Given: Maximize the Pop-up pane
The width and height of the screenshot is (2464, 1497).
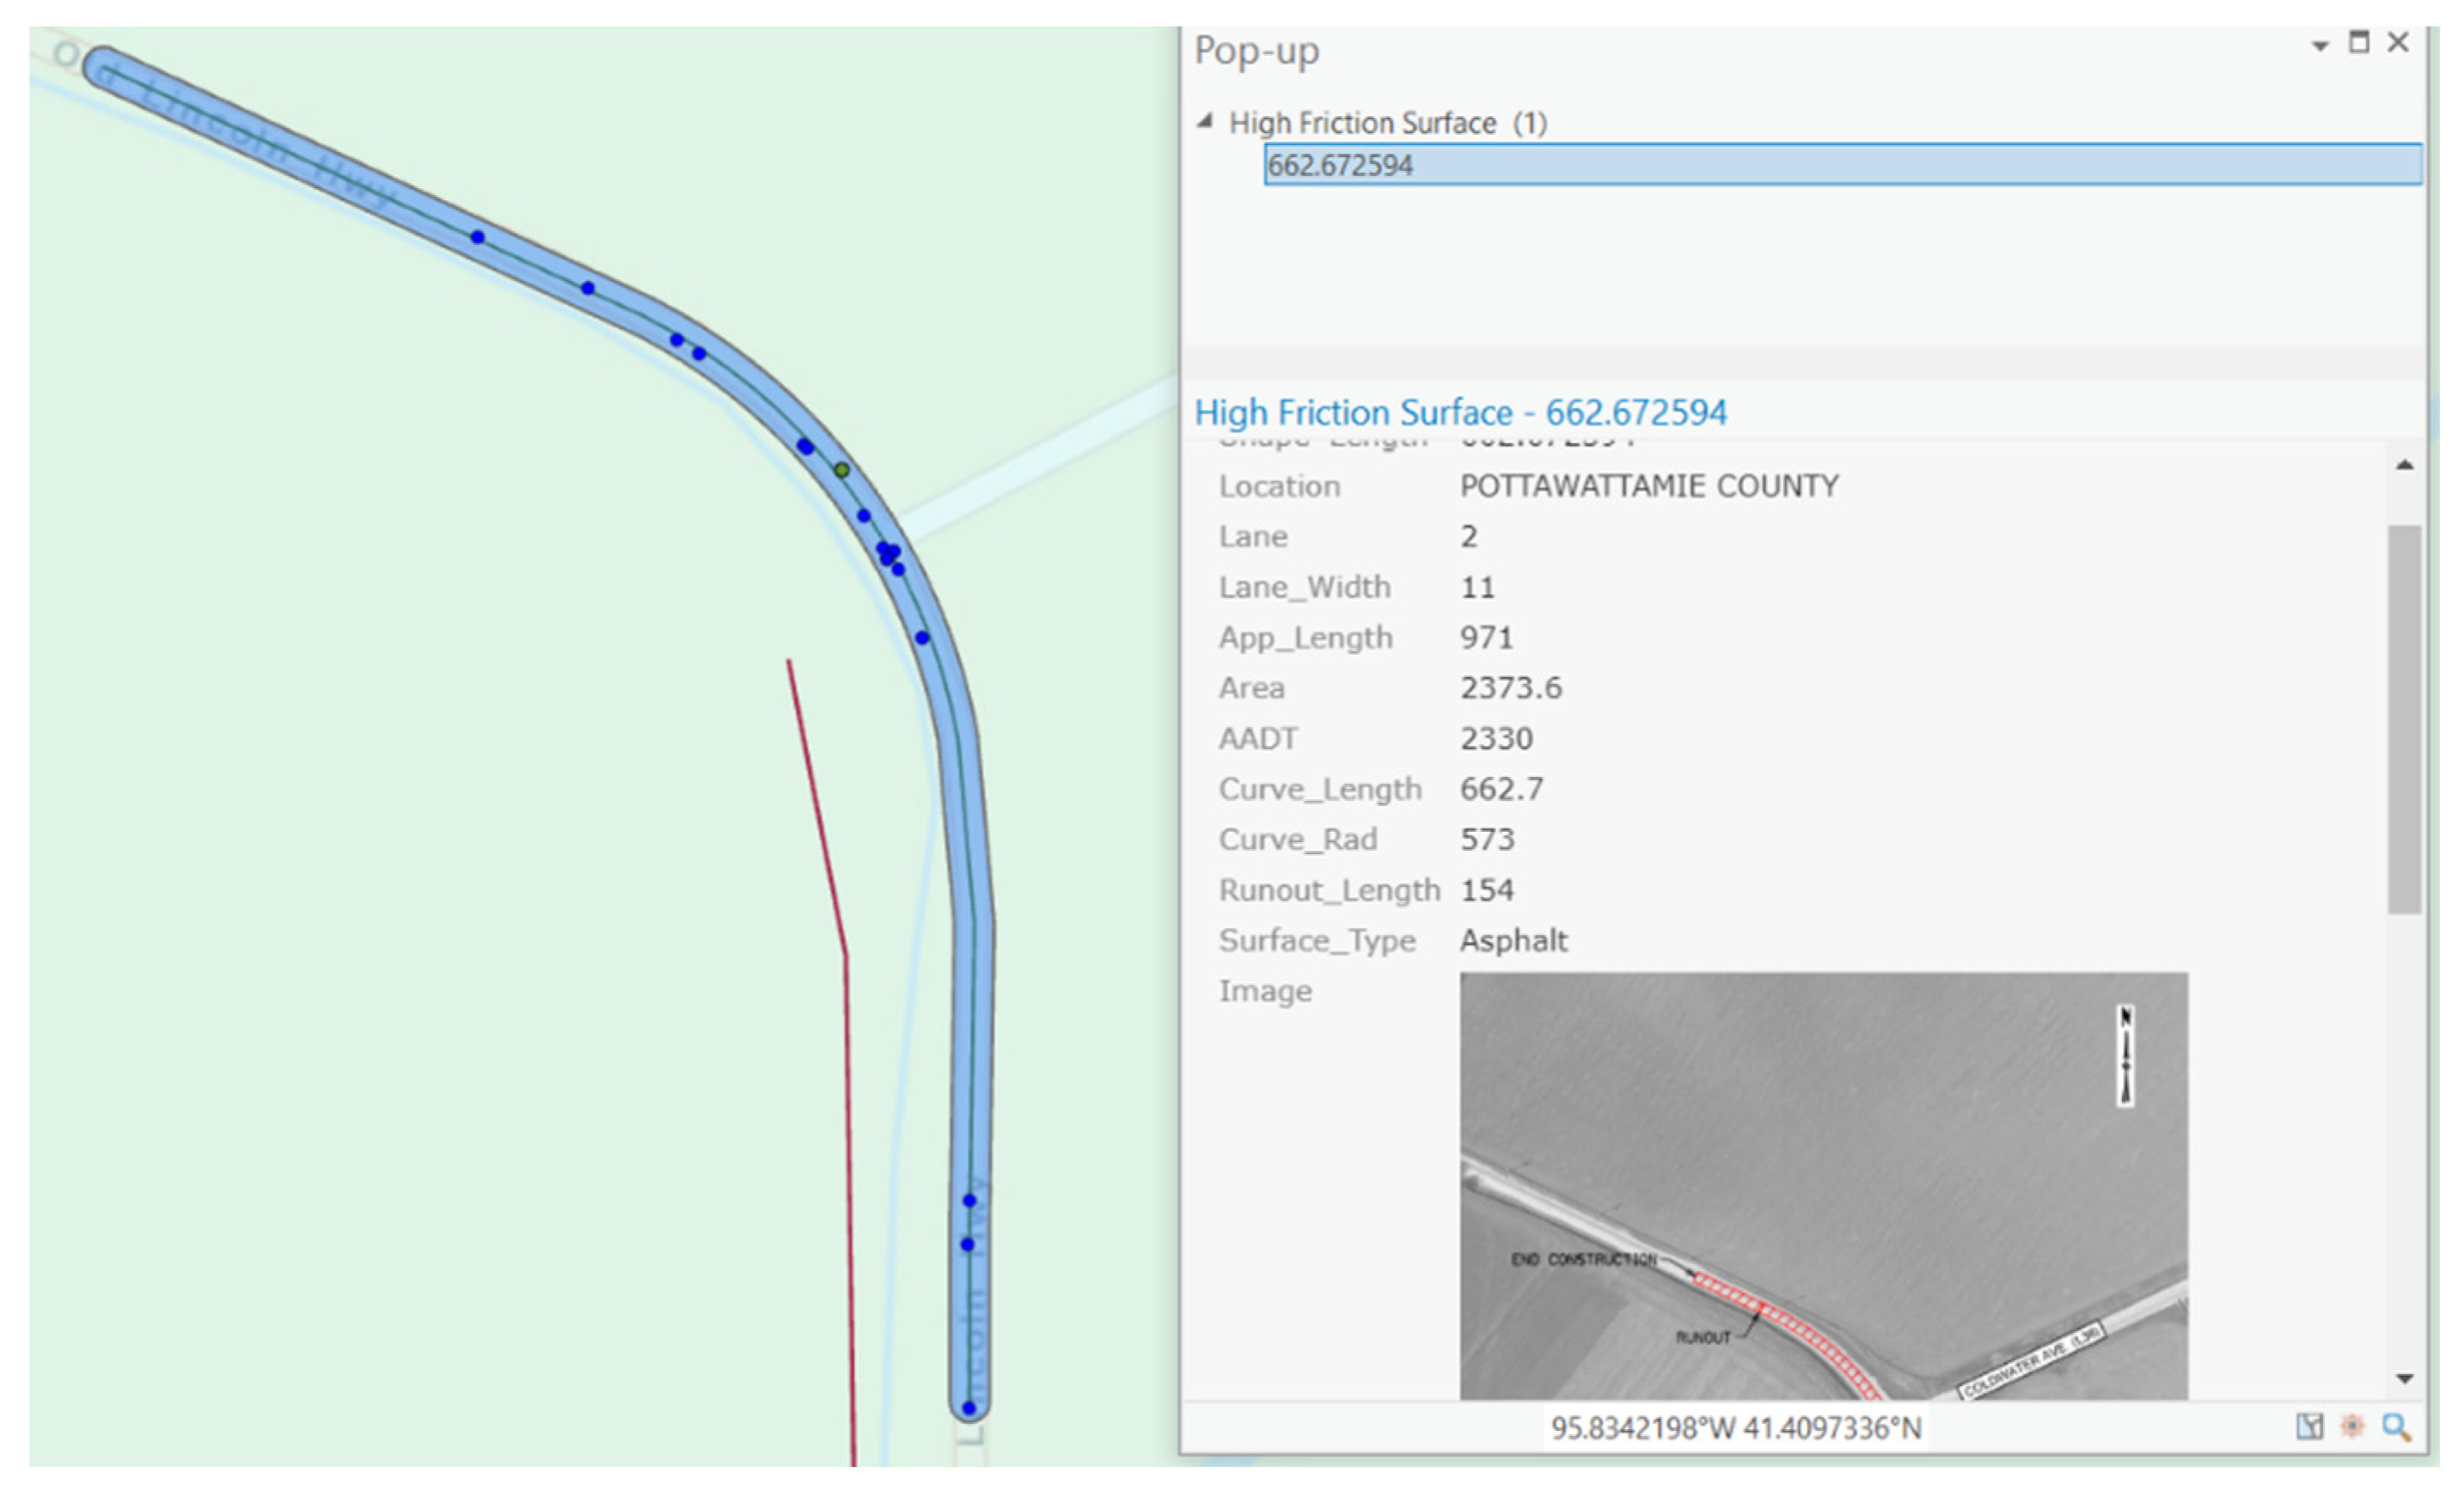Looking at the screenshot, I should (2359, 43).
